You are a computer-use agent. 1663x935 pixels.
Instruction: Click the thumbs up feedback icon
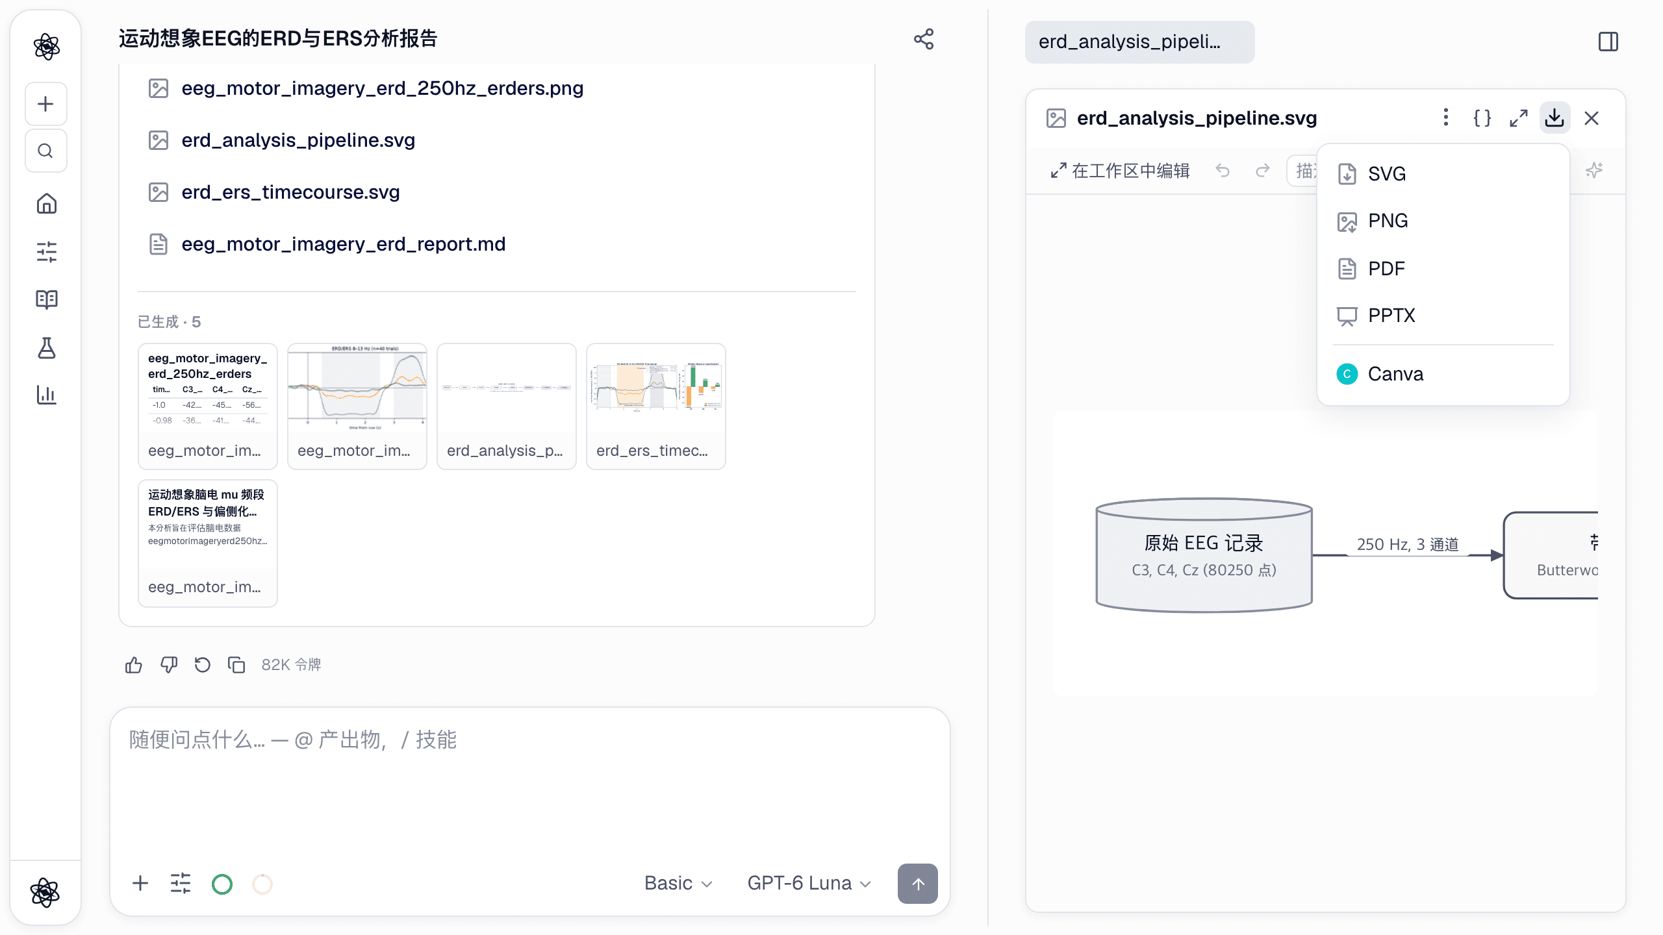click(x=134, y=665)
